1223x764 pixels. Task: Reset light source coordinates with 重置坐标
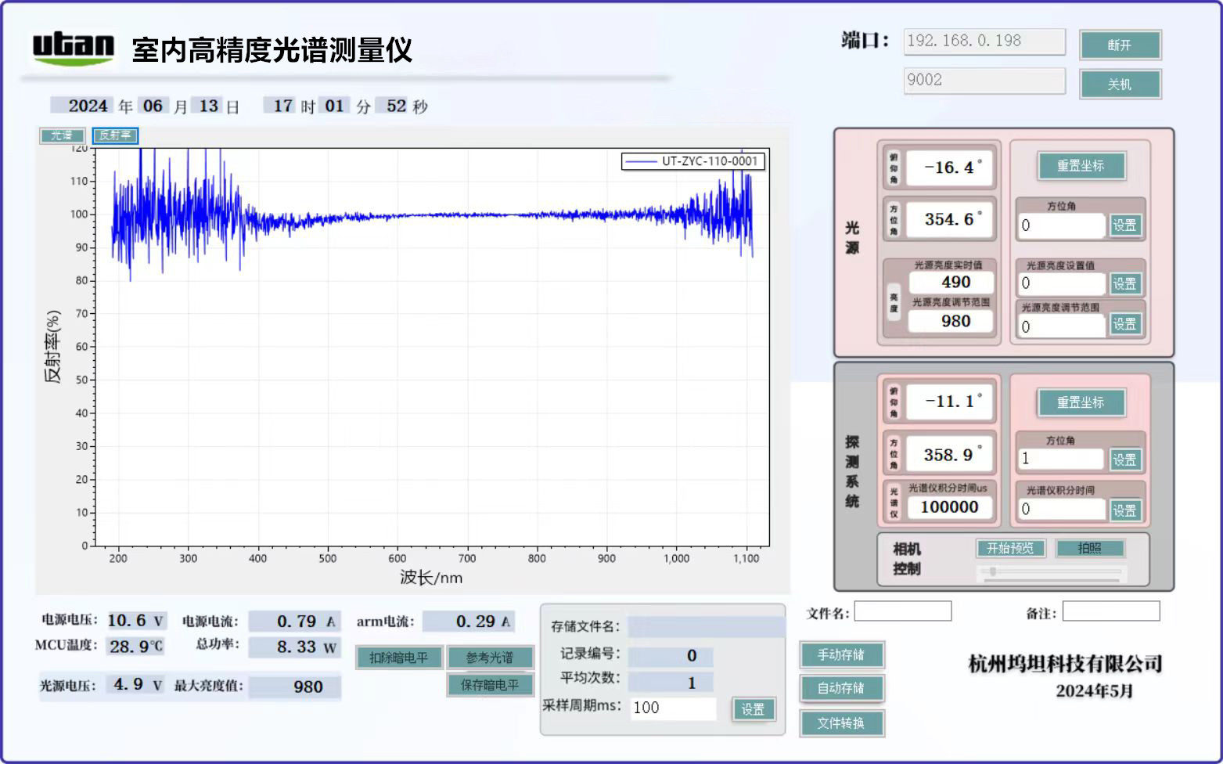[1082, 165]
